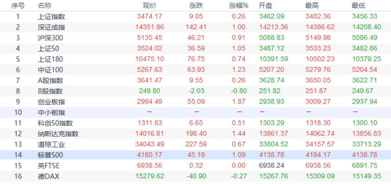This screenshot has height=184, width=391.
Task: Sort by the 涨幅% column header
Action: coord(239,6)
